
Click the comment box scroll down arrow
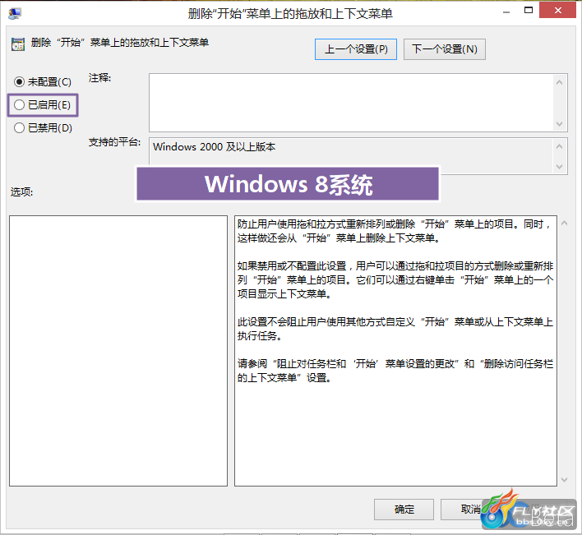559,124
